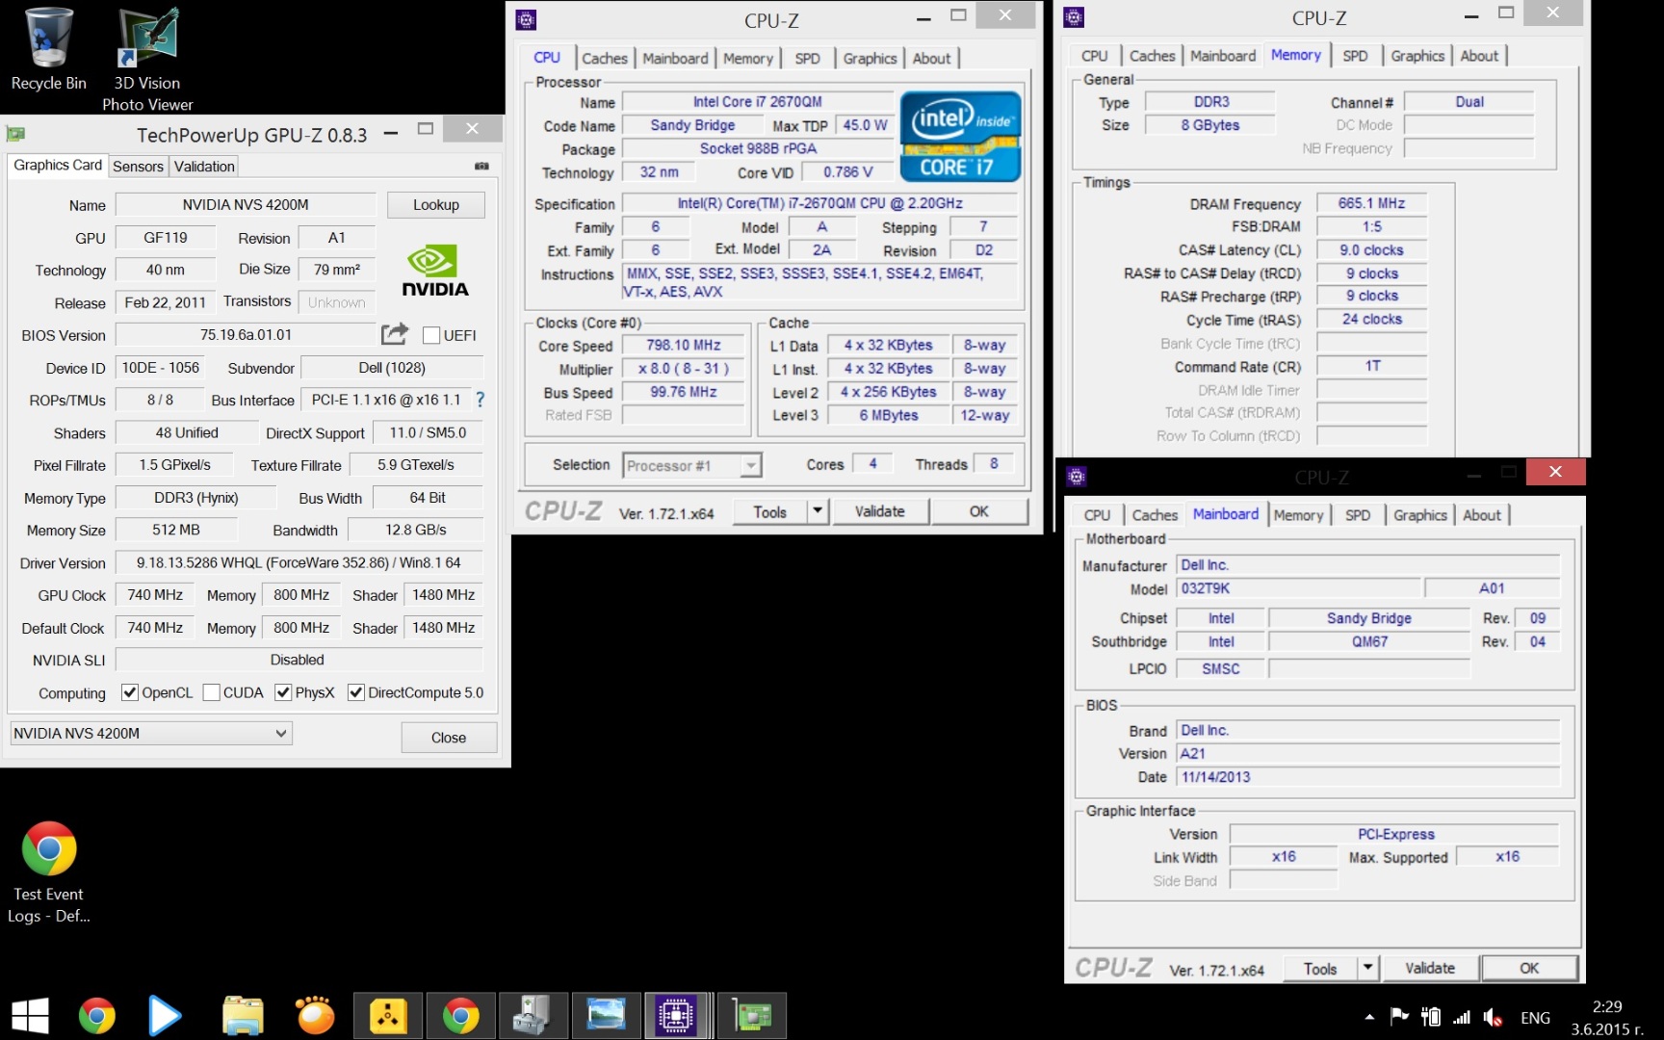Open the orange blob taskbar application
Image resolution: width=1664 pixels, height=1040 pixels.
pyautogui.click(x=315, y=1016)
